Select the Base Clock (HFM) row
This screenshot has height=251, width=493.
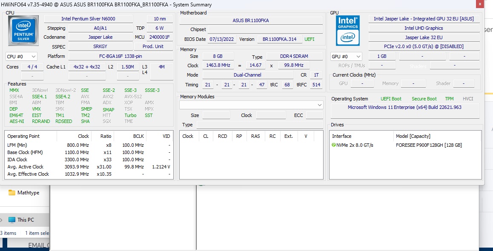pyautogui.click(x=89, y=152)
